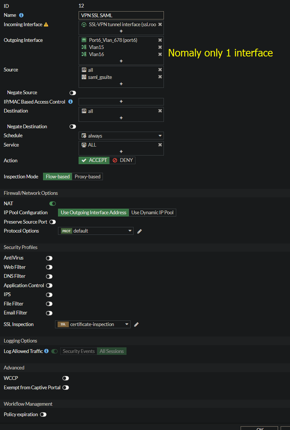Screen dimensions: 290x430
Task: Click the policy Name input field
Action: [121, 15]
